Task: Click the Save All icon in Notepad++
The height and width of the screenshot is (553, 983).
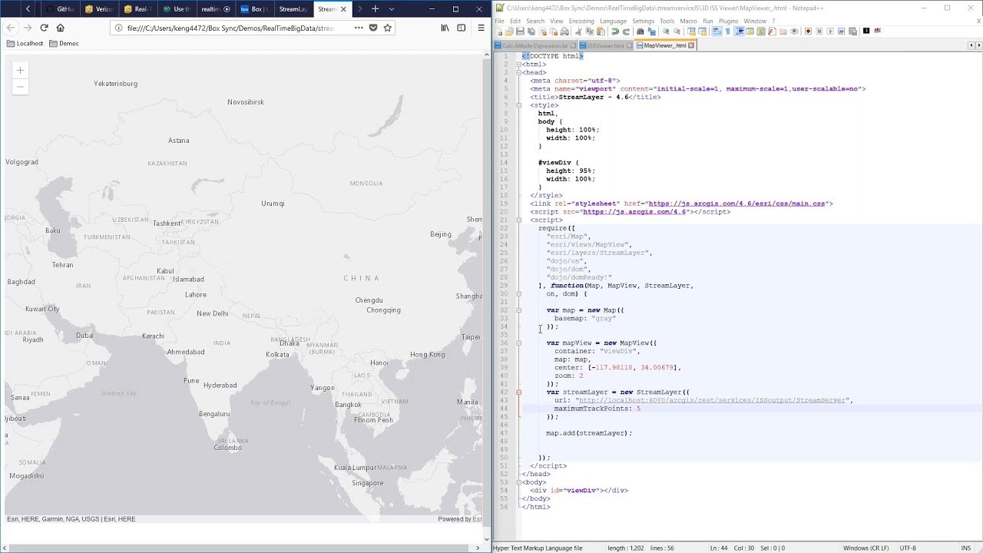Action: (x=531, y=31)
